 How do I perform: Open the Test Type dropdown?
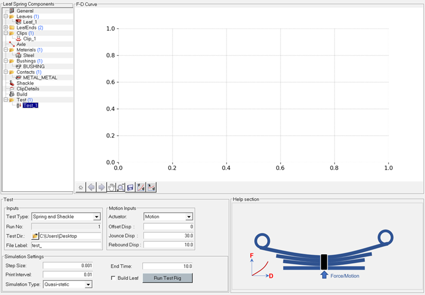[x=96, y=217]
